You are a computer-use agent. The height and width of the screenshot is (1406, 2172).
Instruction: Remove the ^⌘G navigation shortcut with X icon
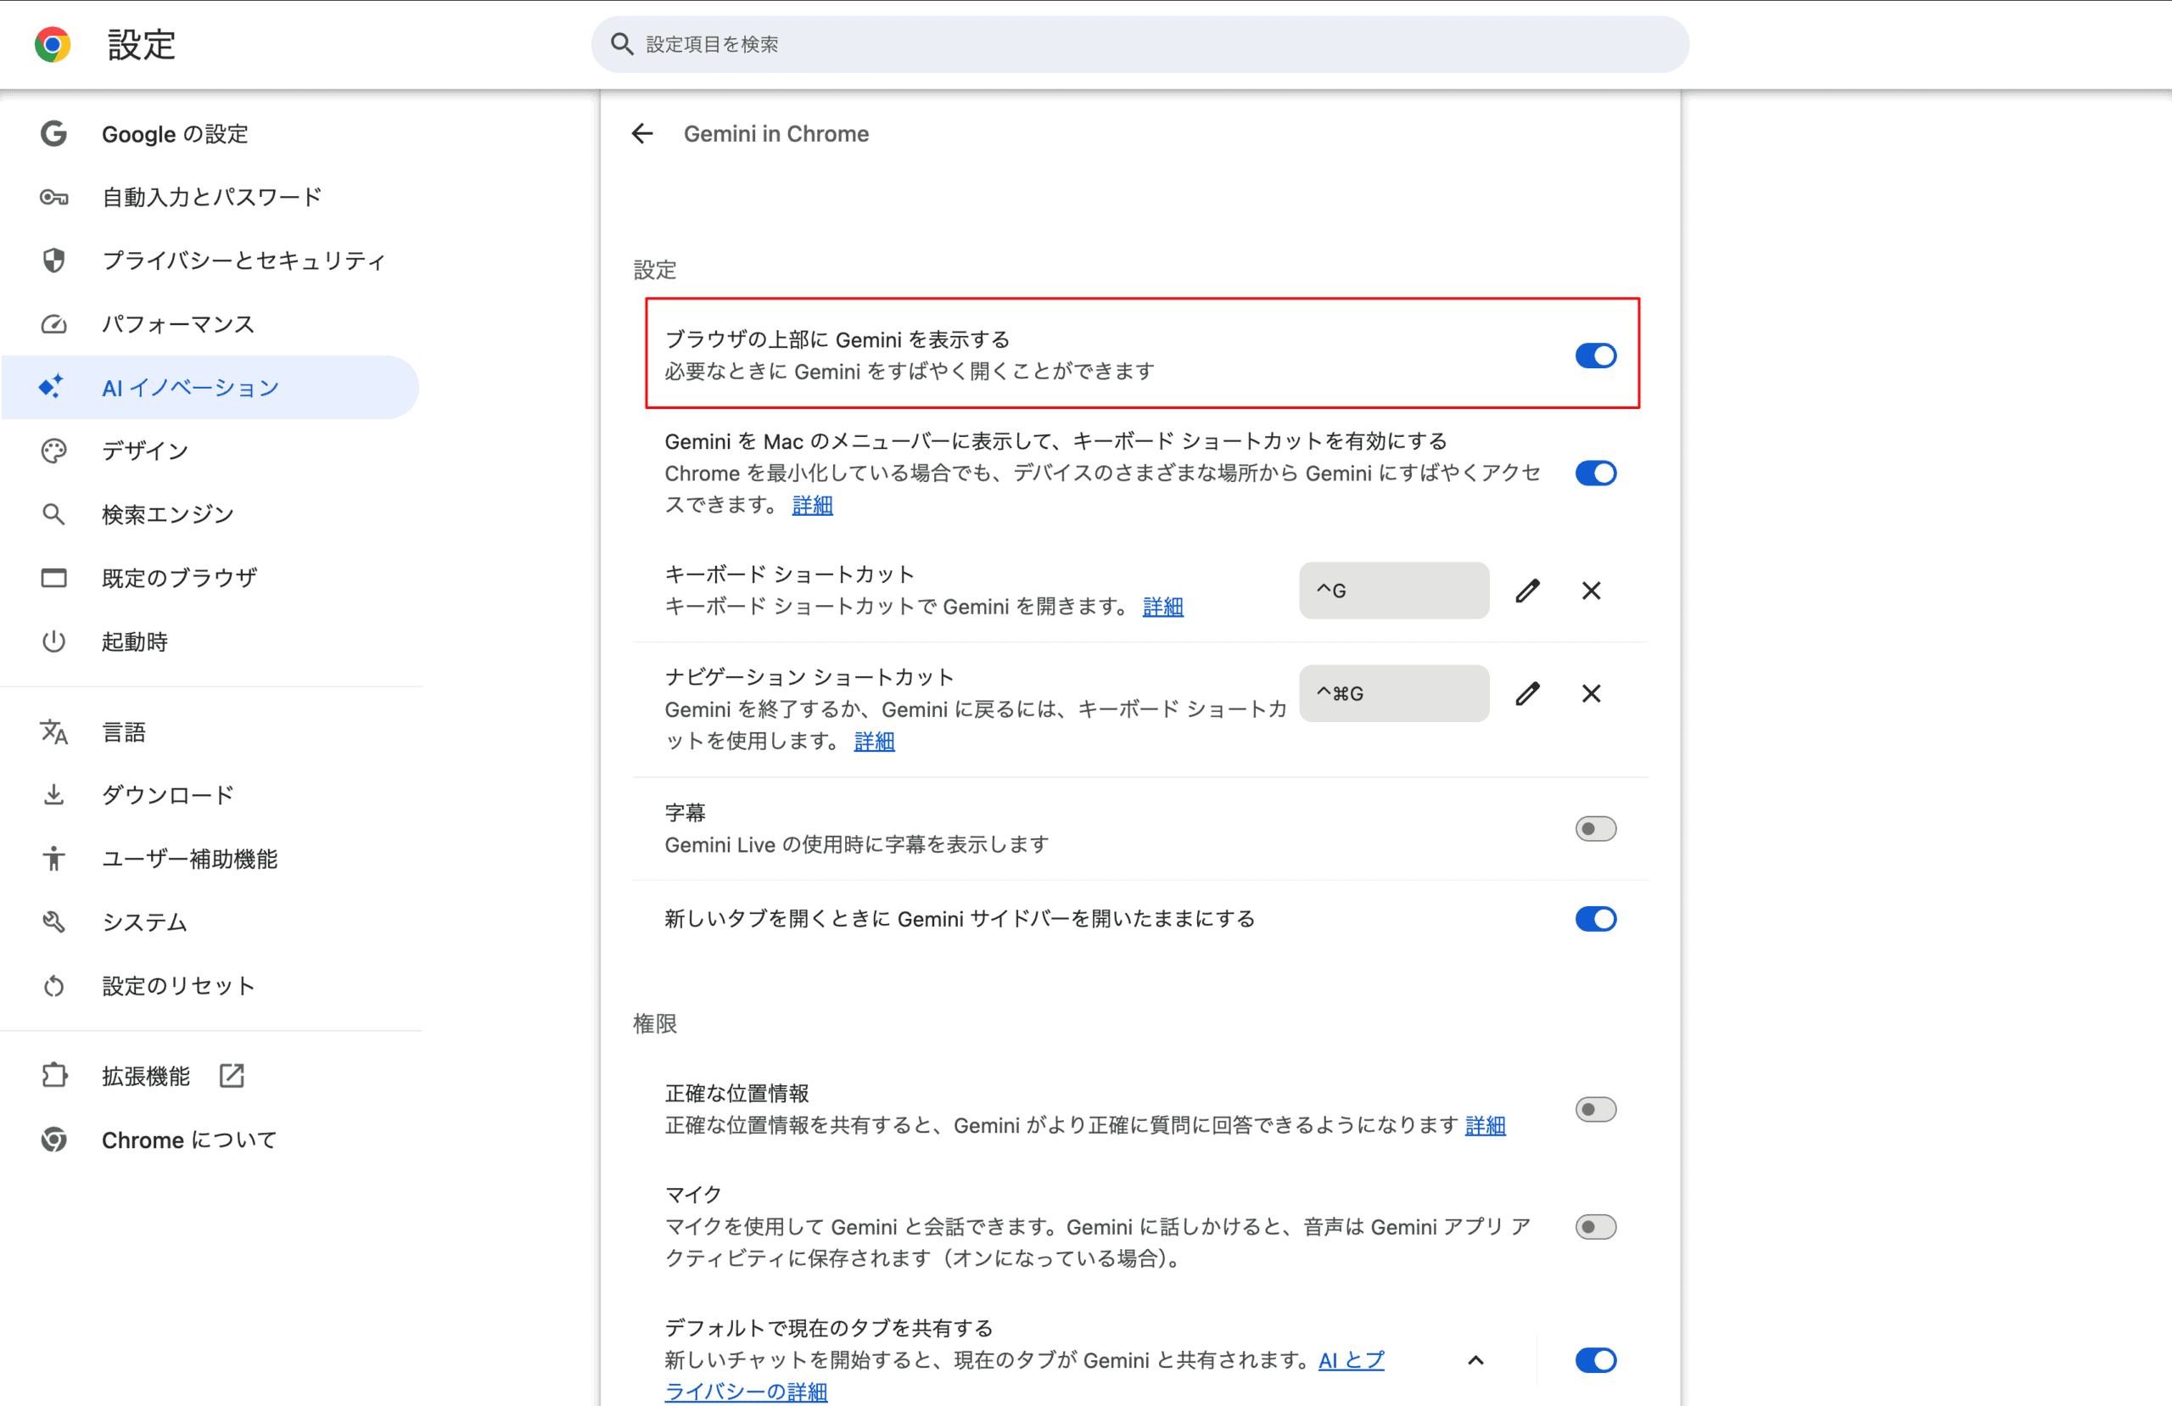[1591, 694]
